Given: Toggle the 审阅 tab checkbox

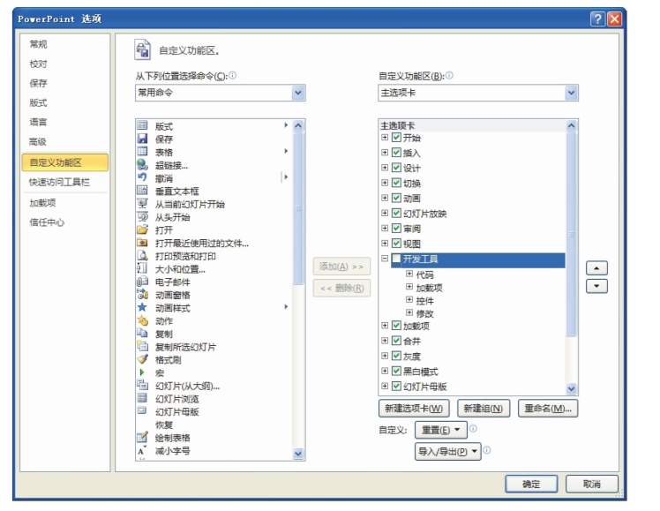Looking at the screenshot, I should (396, 228).
